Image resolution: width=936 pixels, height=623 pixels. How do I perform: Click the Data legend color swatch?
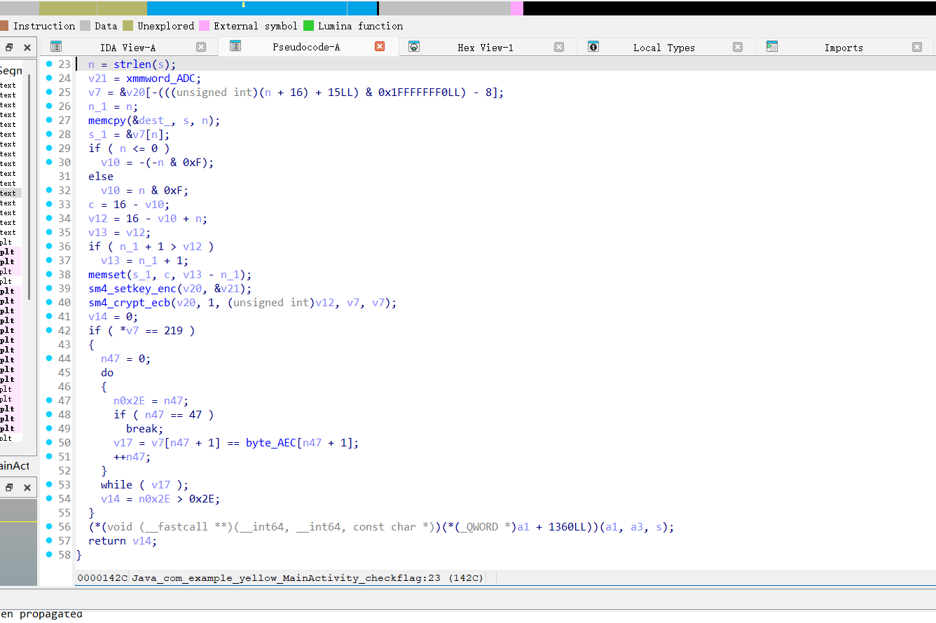point(85,26)
